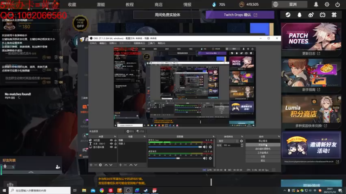Move the selected scene up

(131, 165)
